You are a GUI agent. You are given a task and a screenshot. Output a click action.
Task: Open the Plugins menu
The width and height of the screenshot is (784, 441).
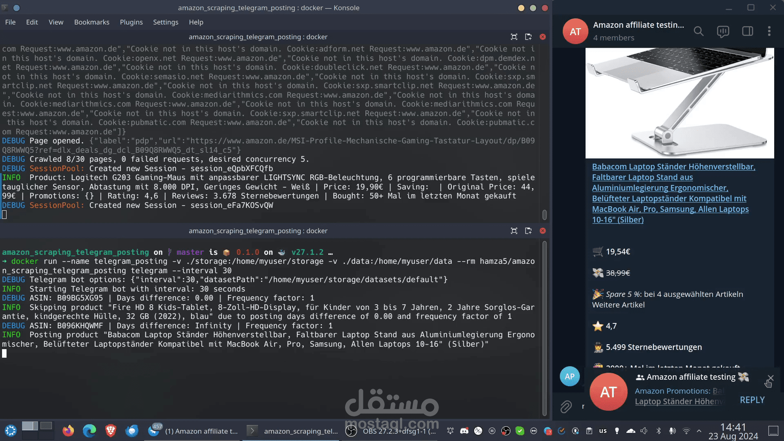(x=131, y=22)
